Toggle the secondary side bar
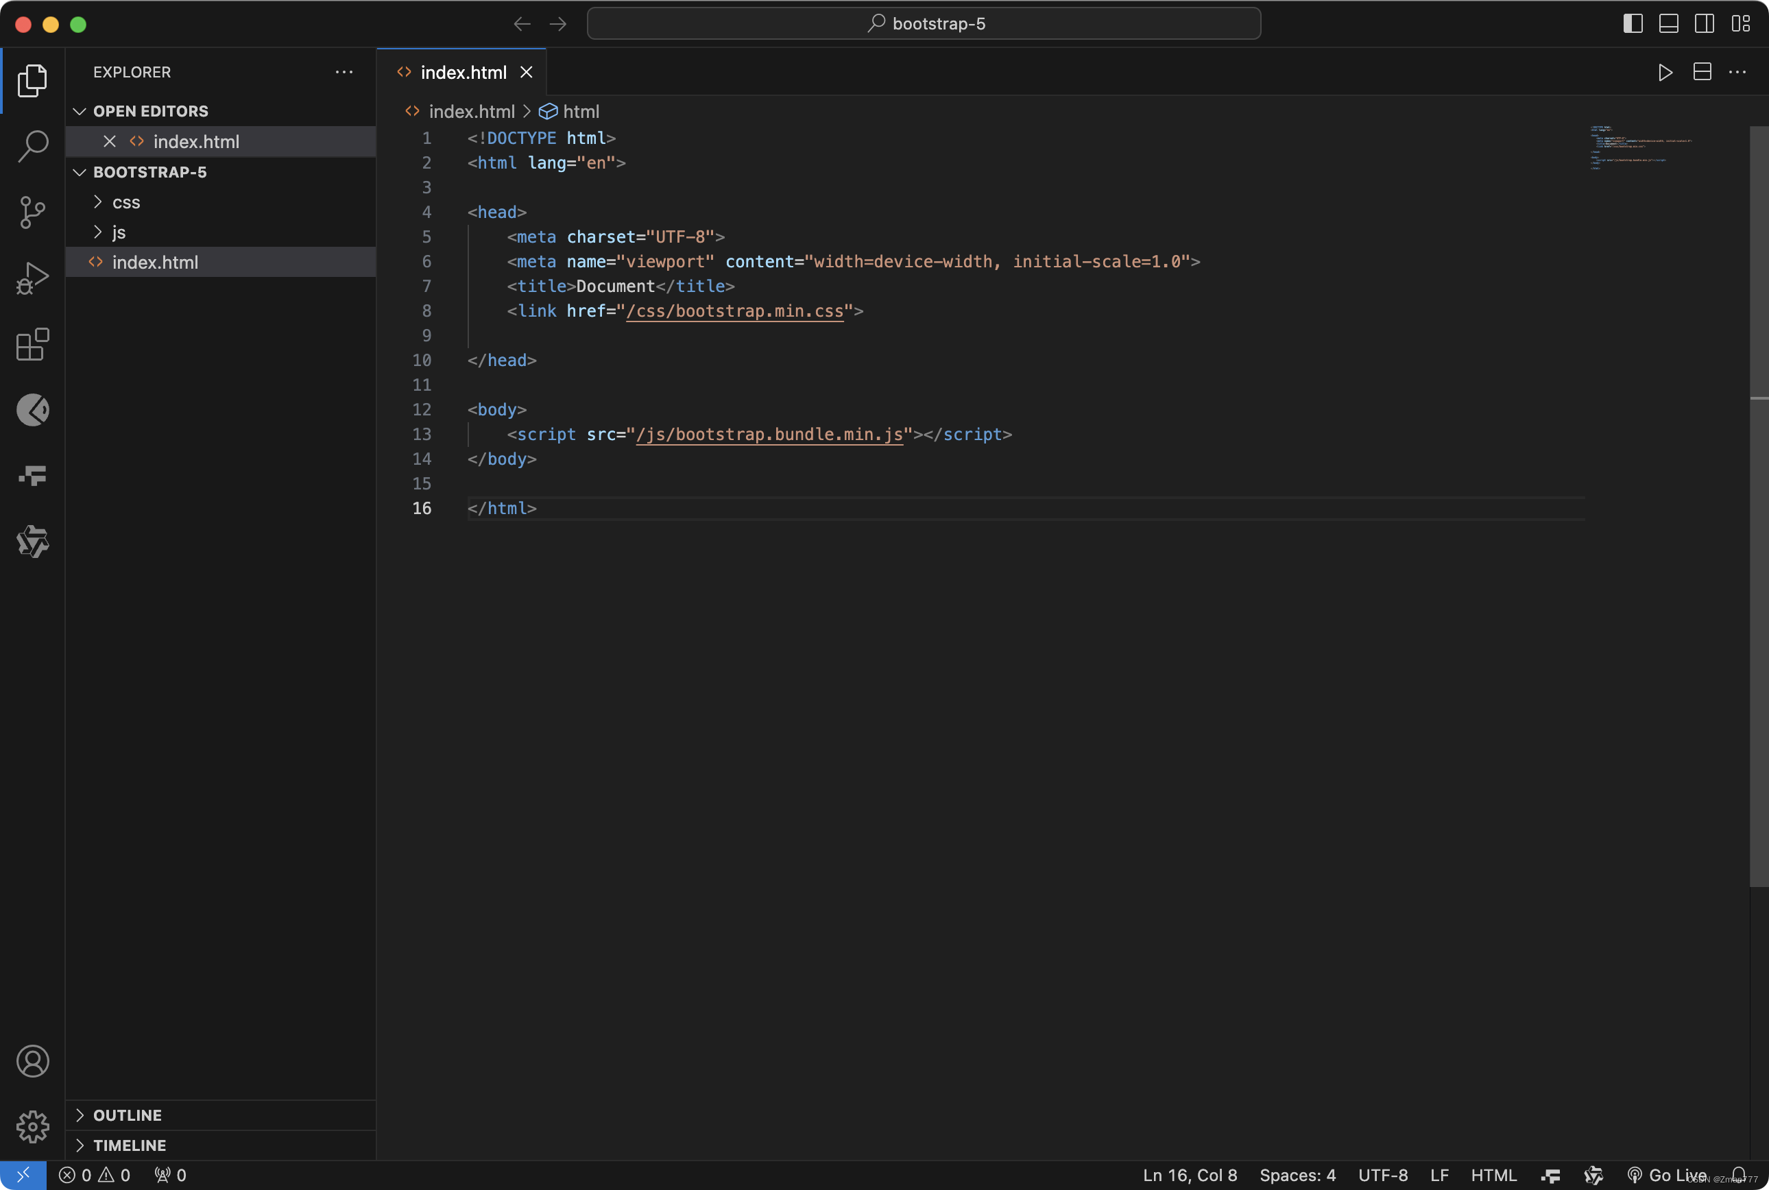Viewport: 1769px width, 1190px height. point(1704,23)
